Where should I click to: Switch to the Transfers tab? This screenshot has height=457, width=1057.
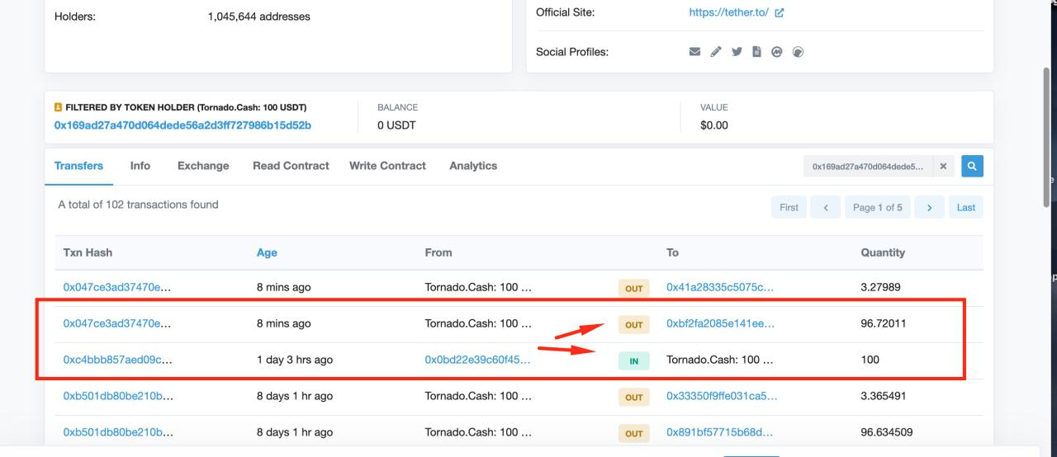point(78,166)
